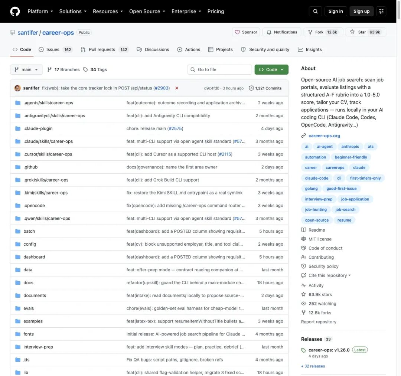
Task: Open the 17 Branches link
Action: click(x=63, y=69)
